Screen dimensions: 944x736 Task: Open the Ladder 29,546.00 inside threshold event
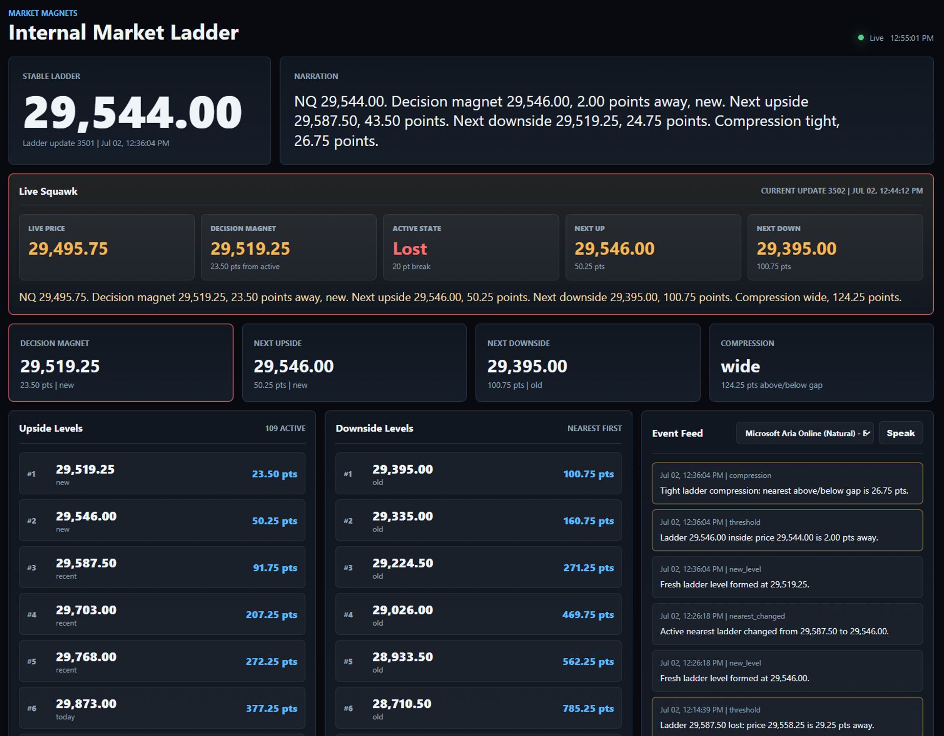click(x=787, y=530)
